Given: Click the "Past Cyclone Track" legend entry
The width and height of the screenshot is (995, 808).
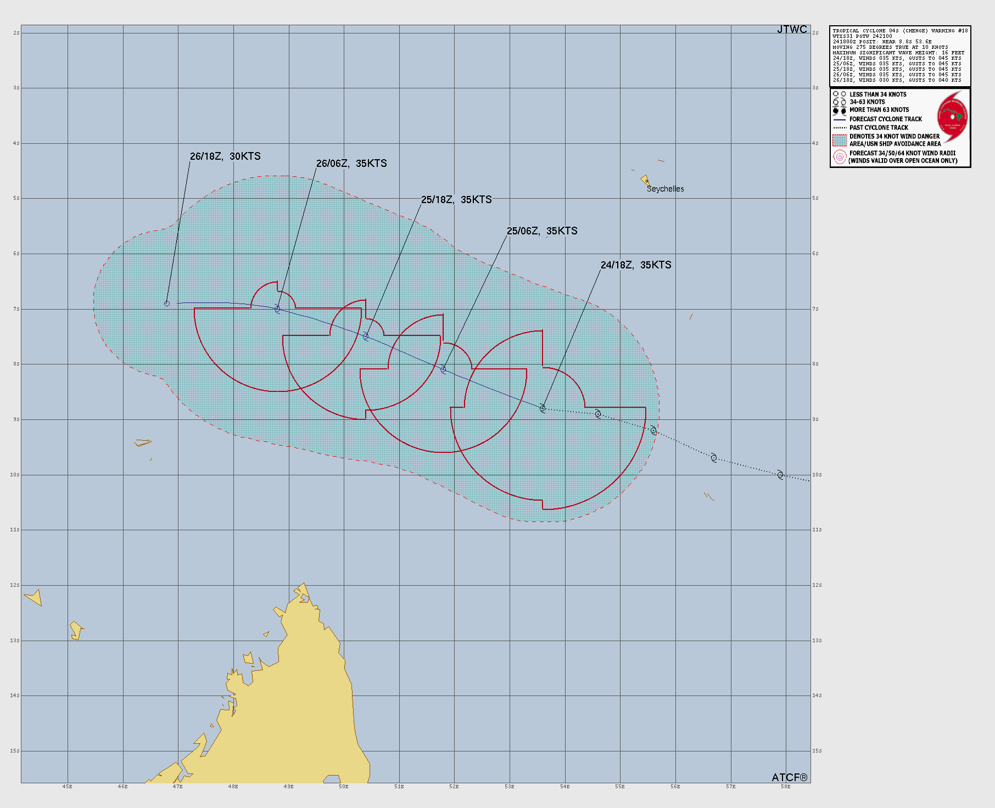Looking at the screenshot, I should 879,127.
